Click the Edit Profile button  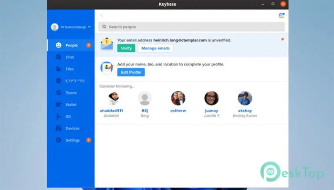click(131, 72)
